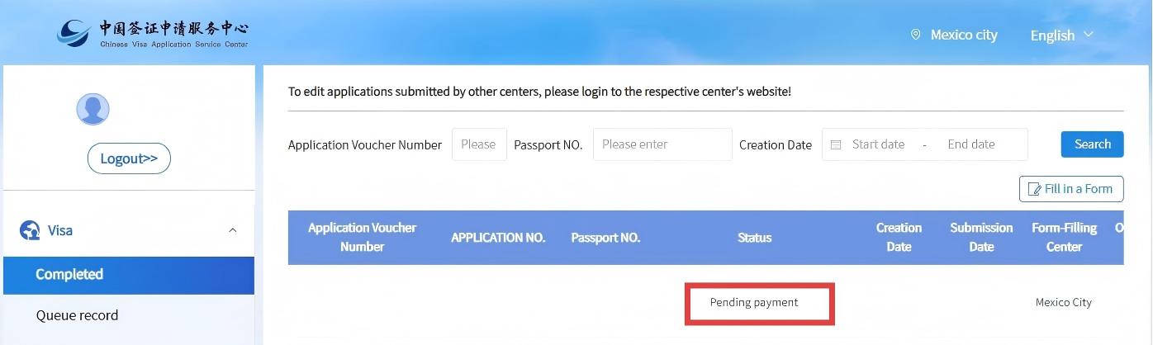Click the calendar icon in date field
Viewport: 1153px width, 345px height.
pyautogui.click(x=836, y=144)
